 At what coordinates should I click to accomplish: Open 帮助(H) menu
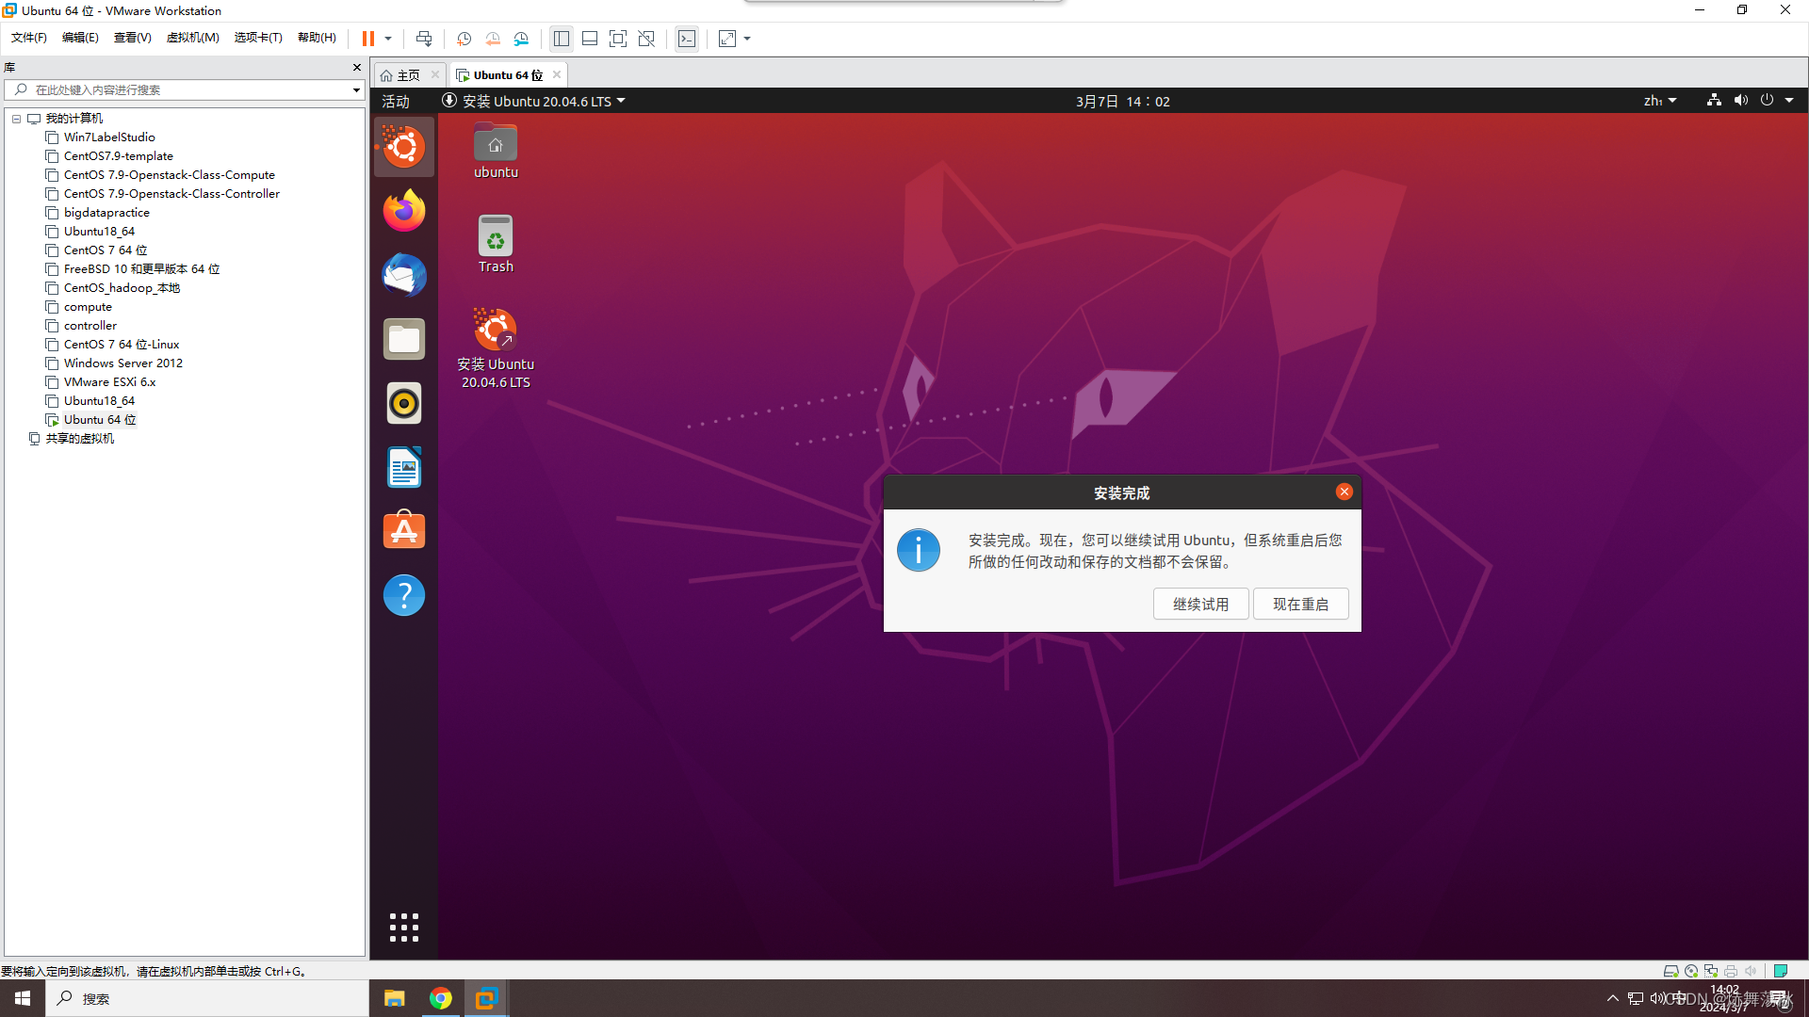pos(317,38)
